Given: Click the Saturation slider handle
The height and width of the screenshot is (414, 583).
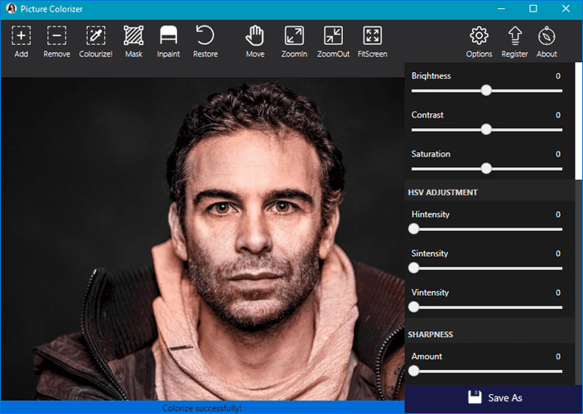Looking at the screenshot, I should pos(486,168).
